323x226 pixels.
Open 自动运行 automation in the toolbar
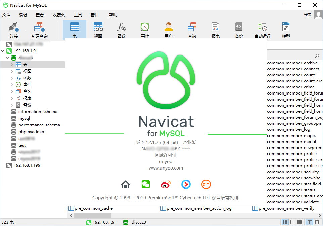coord(263,30)
